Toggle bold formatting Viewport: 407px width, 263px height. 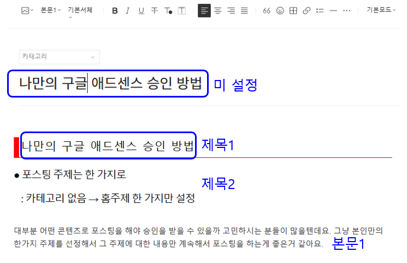114,10
